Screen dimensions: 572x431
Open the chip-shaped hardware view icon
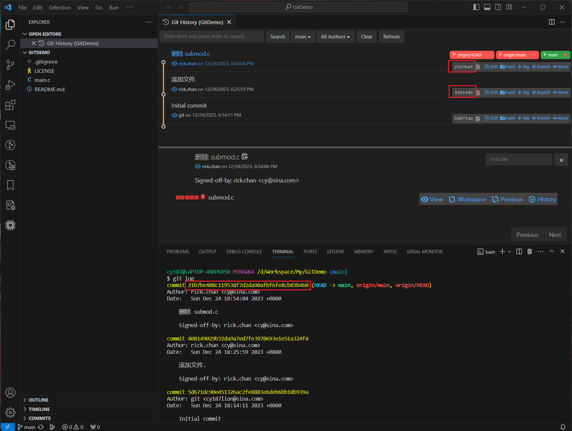10,225
